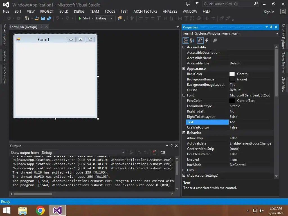Open the Solution Explorer side tab
Viewport: 288px width, 216px height.
coord(283,36)
